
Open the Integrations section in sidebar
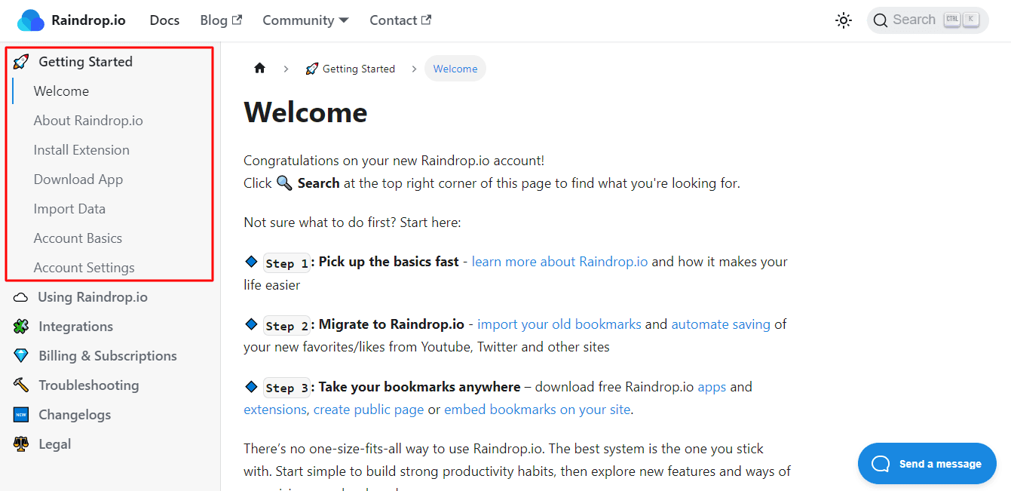point(75,327)
